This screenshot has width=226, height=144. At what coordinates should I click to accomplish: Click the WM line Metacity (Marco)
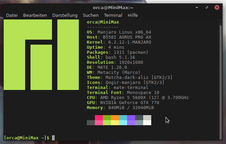click(113, 73)
